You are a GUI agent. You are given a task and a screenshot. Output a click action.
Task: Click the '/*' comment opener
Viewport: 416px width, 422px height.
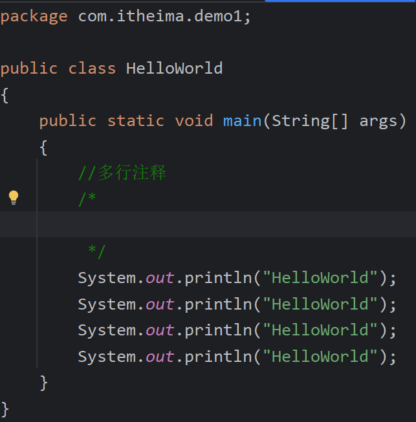click(x=87, y=198)
